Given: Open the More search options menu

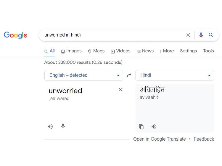Looking at the screenshot, I should click(167, 51).
